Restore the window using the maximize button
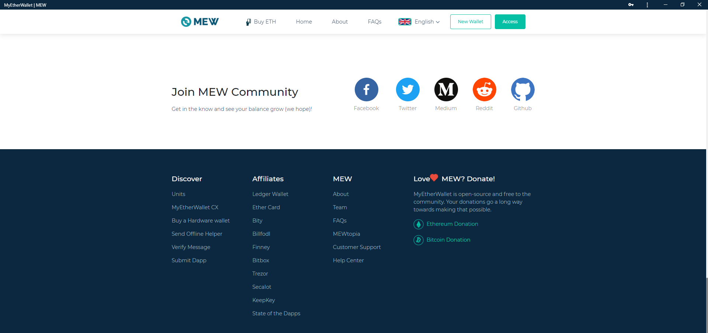This screenshot has width=708, height=333. pyautogui.click(x=683, y=5)
